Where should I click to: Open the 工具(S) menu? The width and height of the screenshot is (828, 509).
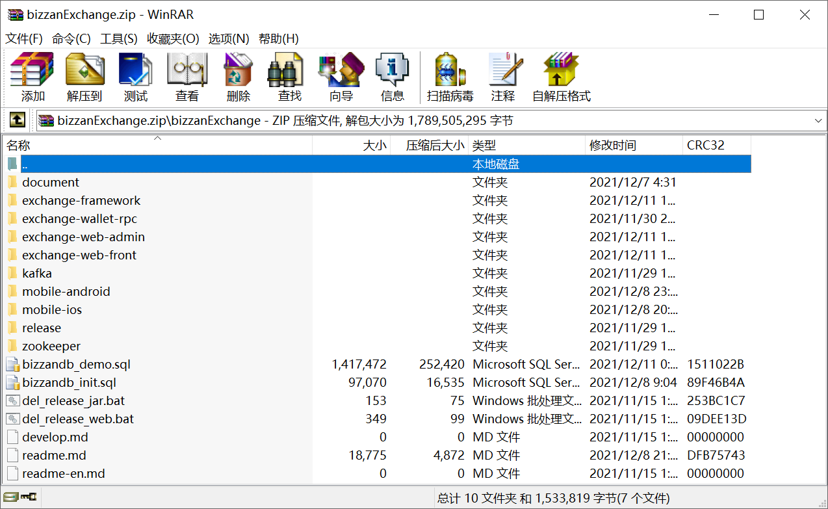119,38
